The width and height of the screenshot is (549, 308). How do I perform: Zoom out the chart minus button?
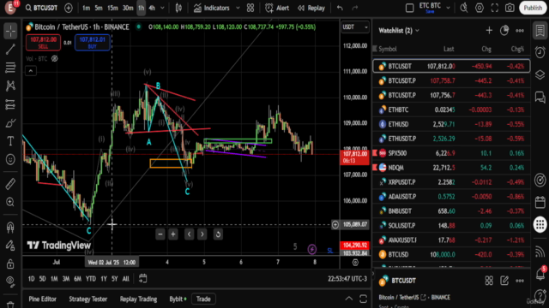click(x=160, y=234)
